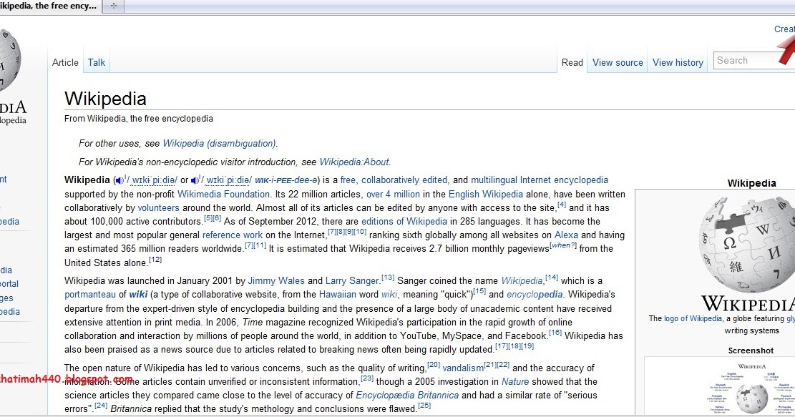The image size is (795, 417).
Task: Open the Larry Sanger link
Action: pos(352,280)
